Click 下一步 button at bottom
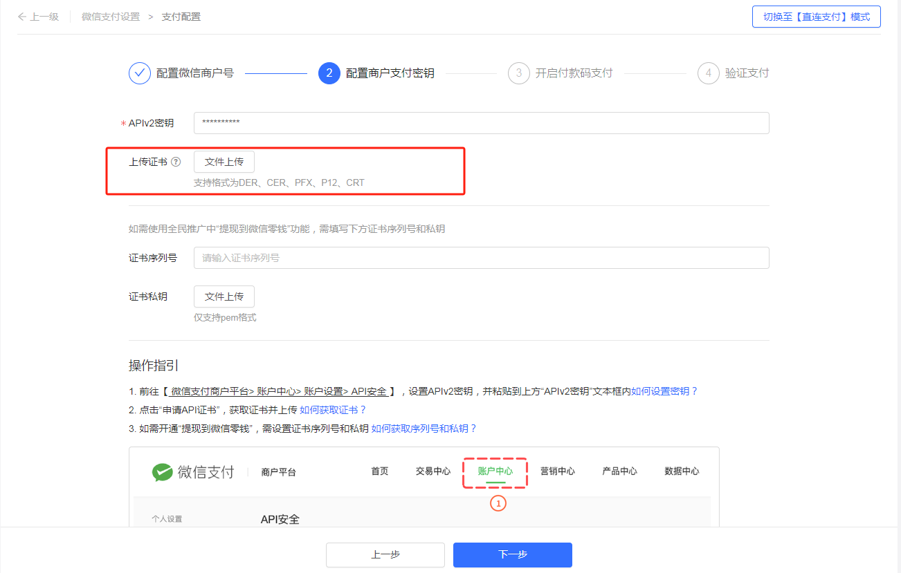Viewport: 901px width, 573px height. tap(513, 555)
